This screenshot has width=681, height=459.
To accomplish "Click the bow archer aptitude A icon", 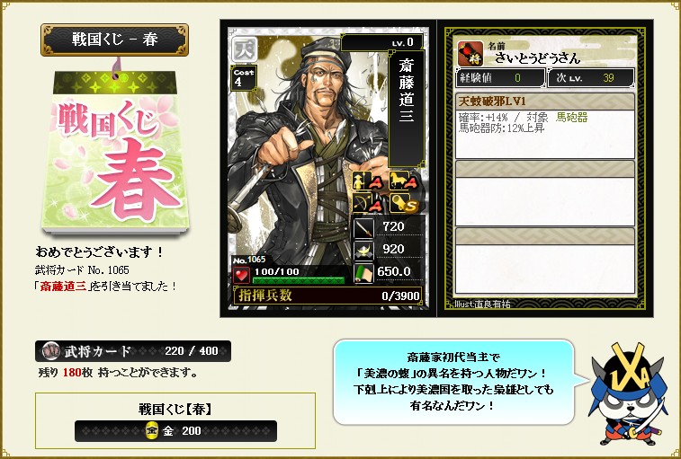I will click(x=366, y=203).
